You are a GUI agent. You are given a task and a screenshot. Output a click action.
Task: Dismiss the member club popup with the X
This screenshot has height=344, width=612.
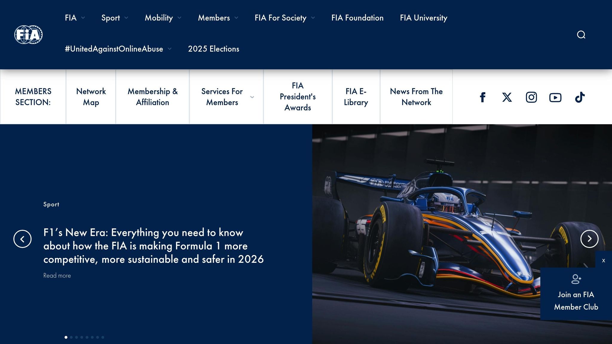[603, 260]
